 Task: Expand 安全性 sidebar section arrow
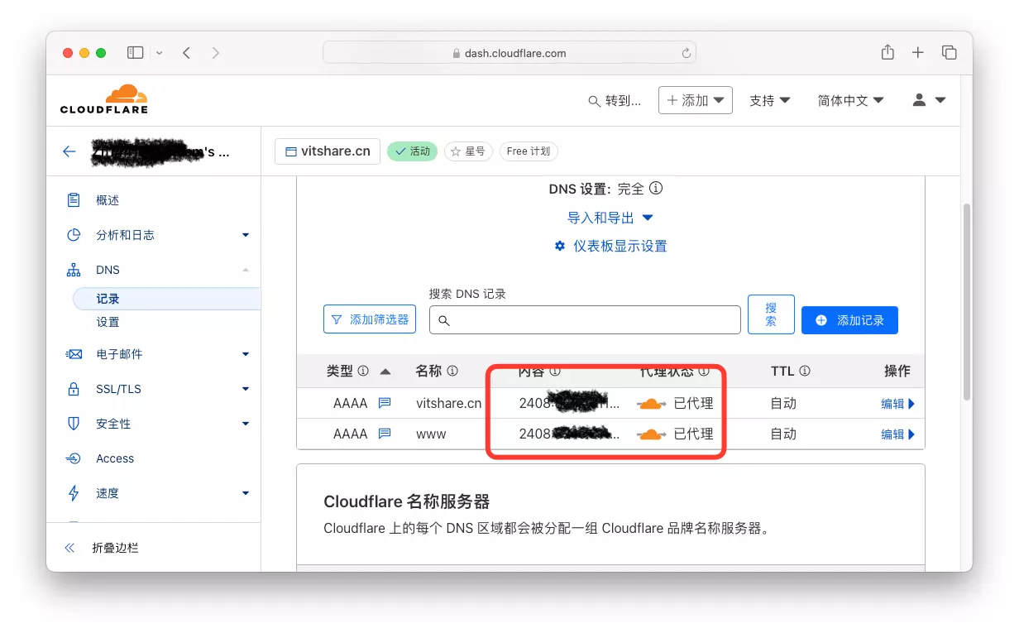tap(246, 424)
